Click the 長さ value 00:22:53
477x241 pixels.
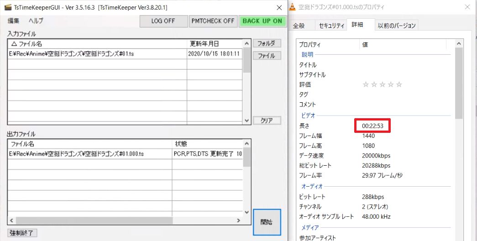pos(372,126)
